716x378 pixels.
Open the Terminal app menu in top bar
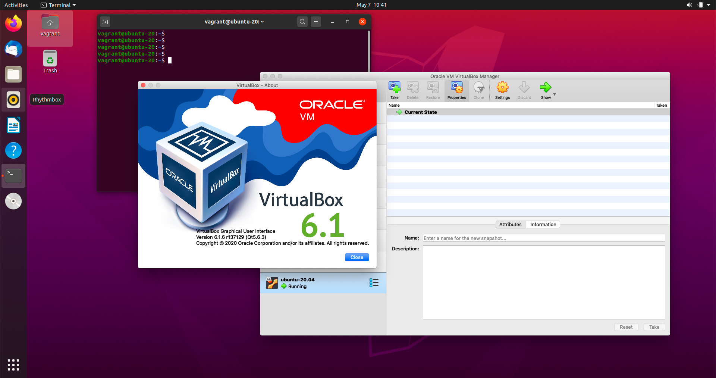(x=58, y=5)
